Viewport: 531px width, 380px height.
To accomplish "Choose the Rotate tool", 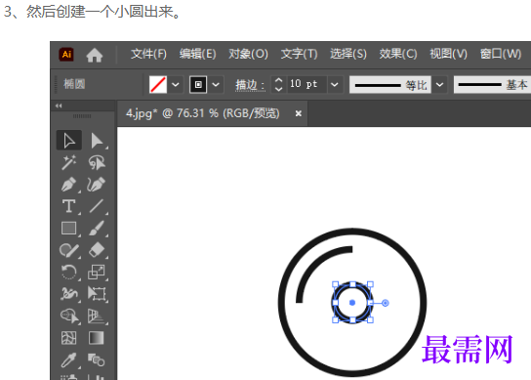I will coord(68,272).
